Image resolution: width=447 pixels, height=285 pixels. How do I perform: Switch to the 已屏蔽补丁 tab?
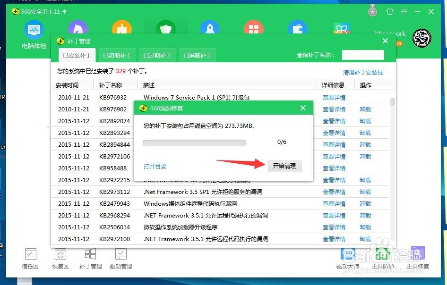197,55
